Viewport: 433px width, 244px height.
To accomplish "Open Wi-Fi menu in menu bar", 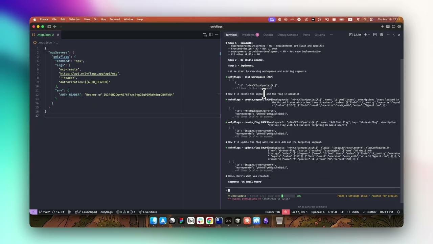I will pyautogui.click(x=358, y=19).
